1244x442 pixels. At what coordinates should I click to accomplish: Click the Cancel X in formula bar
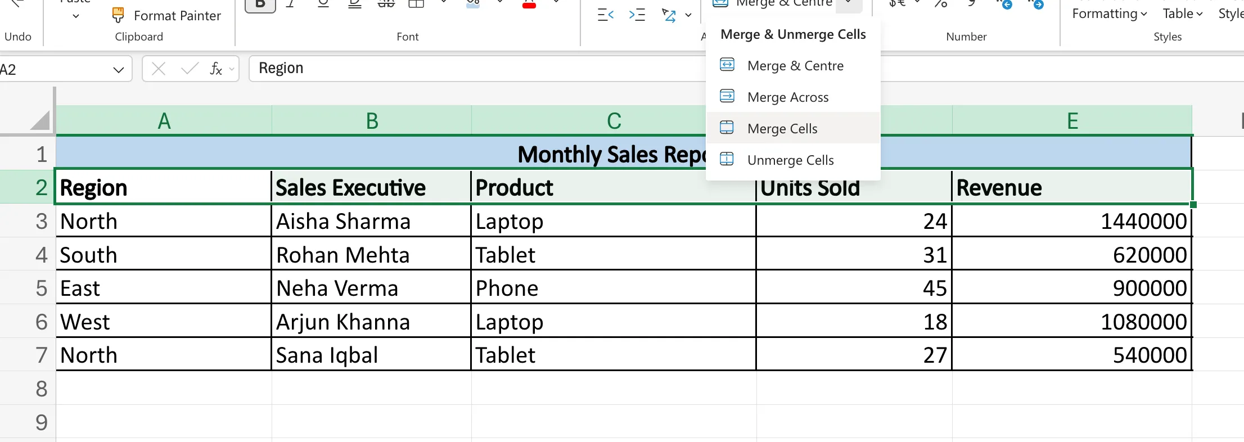coord(159,69)
